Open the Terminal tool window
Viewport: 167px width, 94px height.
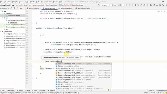tap(20, 91)
